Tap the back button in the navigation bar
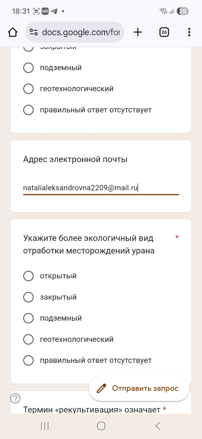 coord(158,426)
